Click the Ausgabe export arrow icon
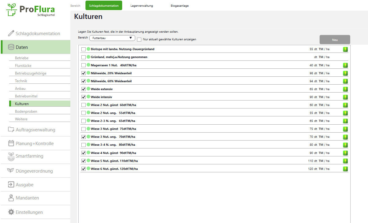Image resolution: width=368 pixels, height=223 pixels. (11, 185)
